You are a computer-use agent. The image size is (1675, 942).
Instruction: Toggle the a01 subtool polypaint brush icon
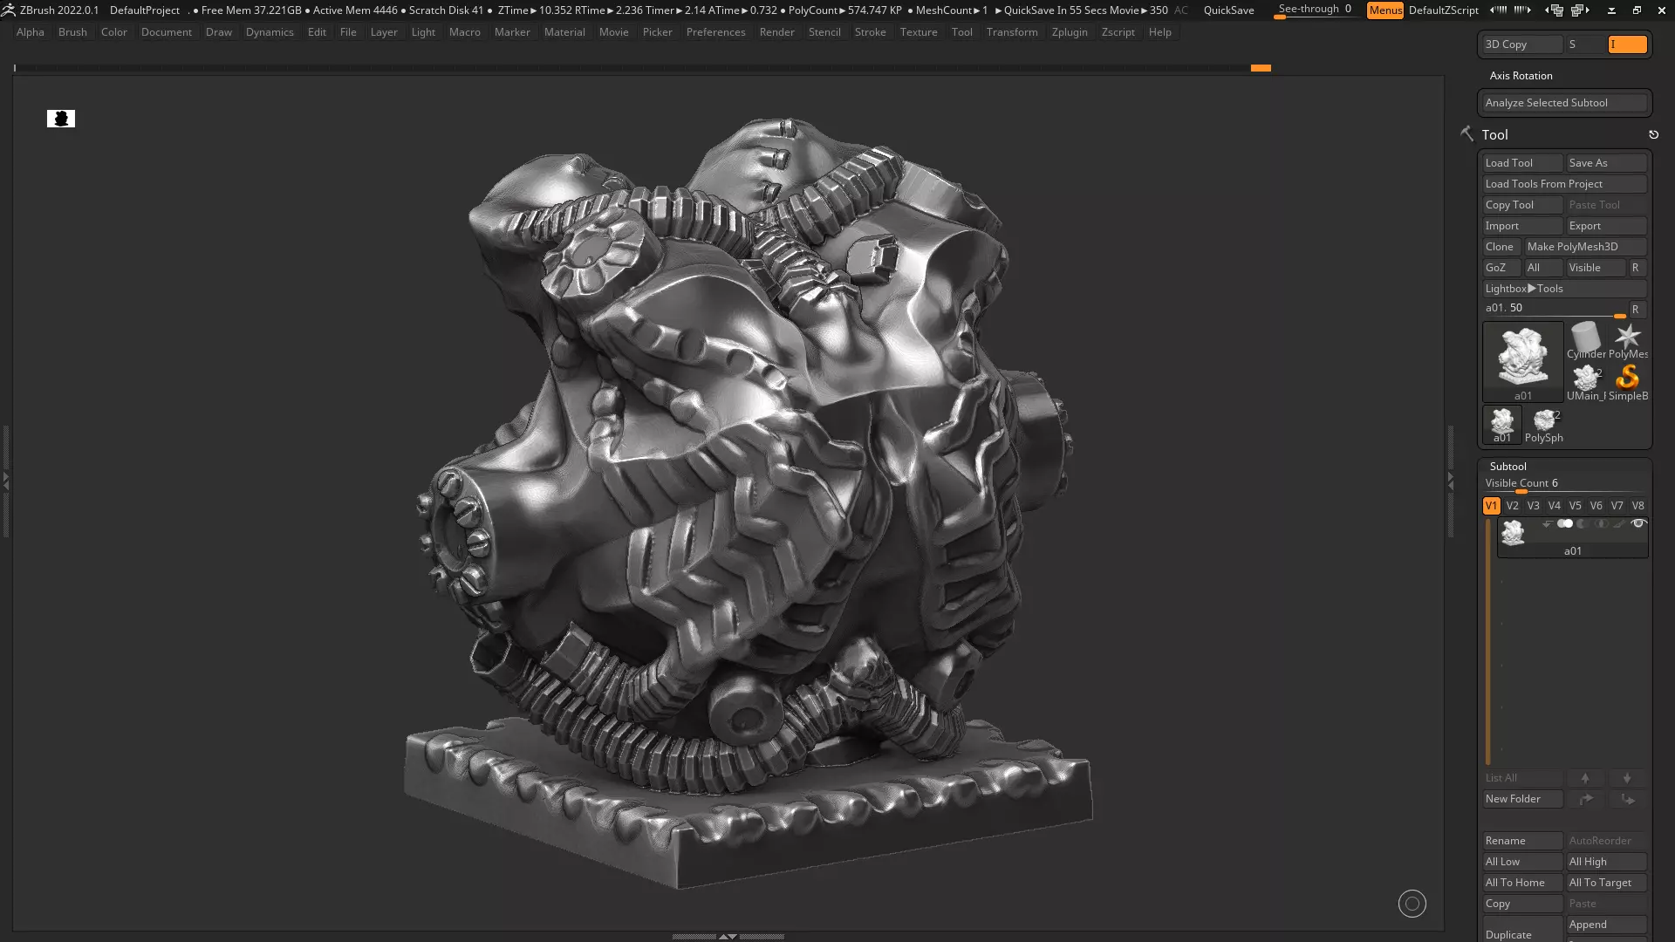click(x=1619, y=524)
